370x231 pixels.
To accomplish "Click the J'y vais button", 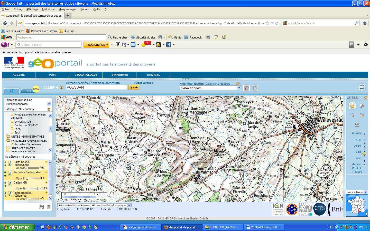I will [134, 87].
